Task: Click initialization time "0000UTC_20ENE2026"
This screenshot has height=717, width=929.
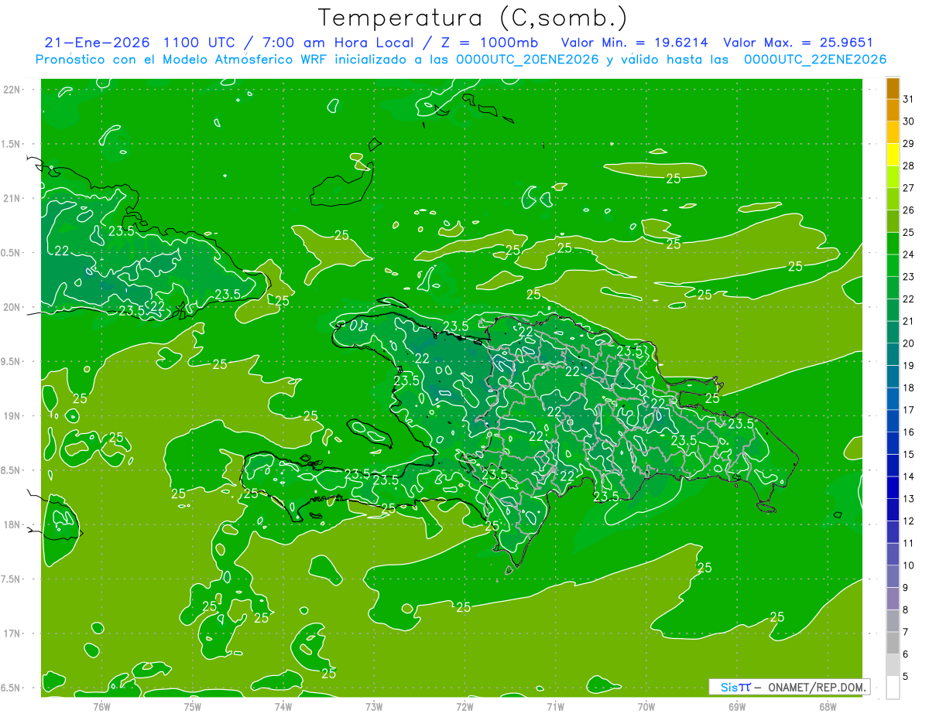Action: pos(527,60)
